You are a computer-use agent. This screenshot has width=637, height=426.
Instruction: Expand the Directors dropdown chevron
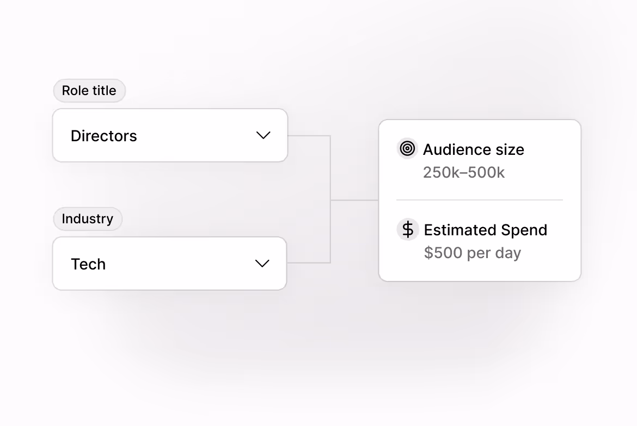click(x=264, y=135)
